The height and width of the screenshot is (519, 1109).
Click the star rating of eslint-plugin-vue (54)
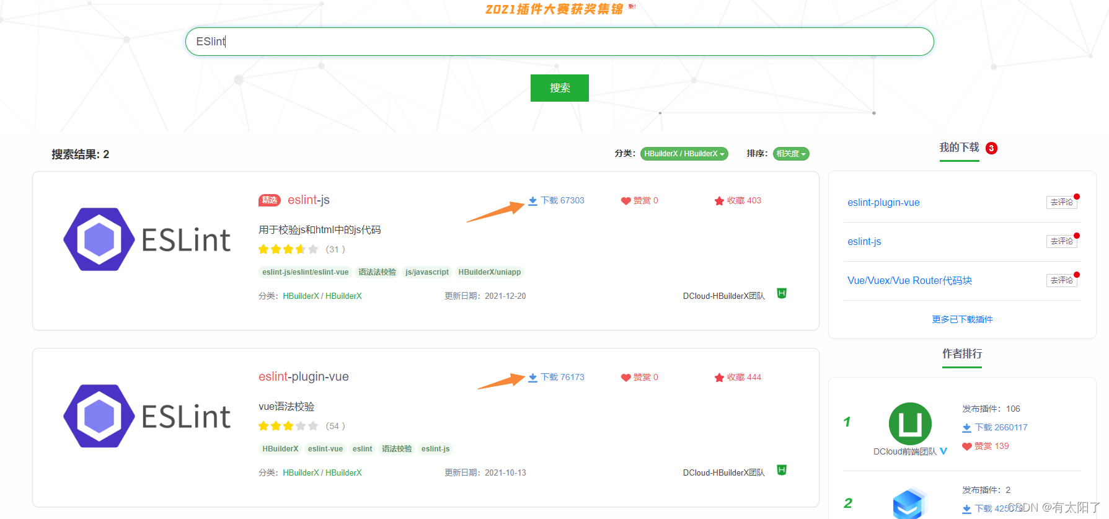pos(288,426)
